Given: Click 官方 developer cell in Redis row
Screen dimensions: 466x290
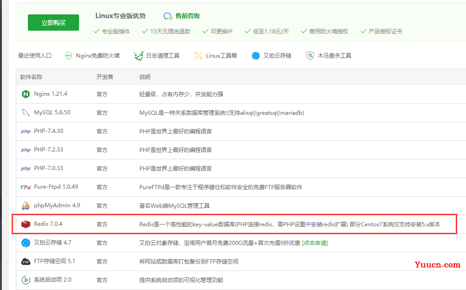Looking at the screenshot, I should 102,224.
